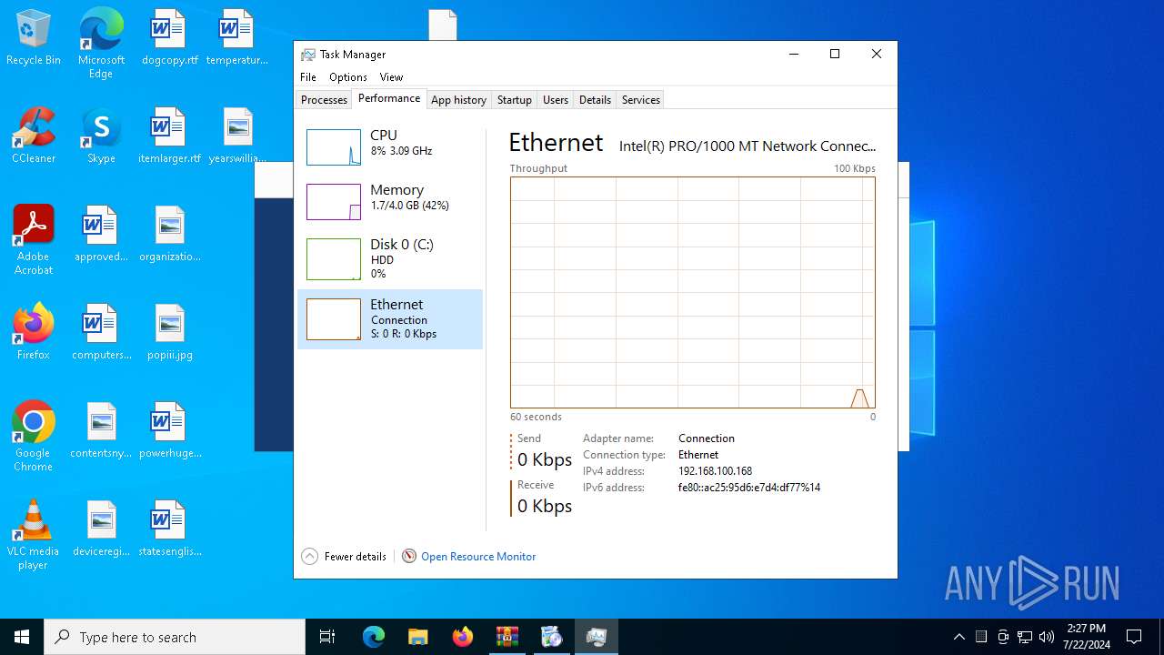The width and height of the screenshot is (1164, 655).
Task: Show hidden system tray icons
Action: tap(959, 637)
